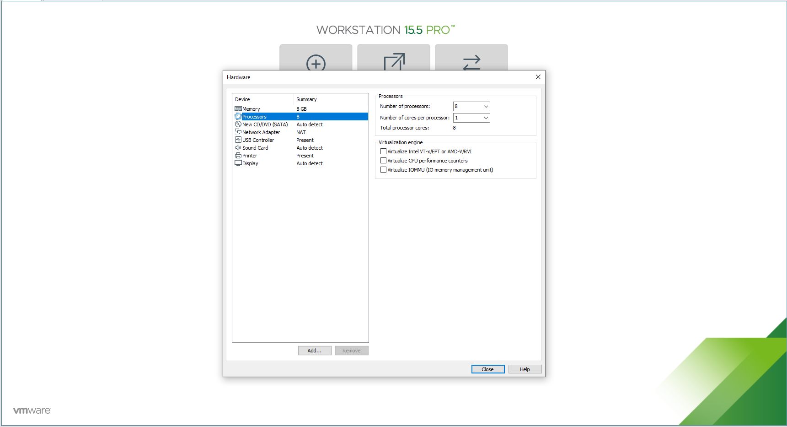
Task: Select the USB Controller row label
Action: tap(258, 140)
